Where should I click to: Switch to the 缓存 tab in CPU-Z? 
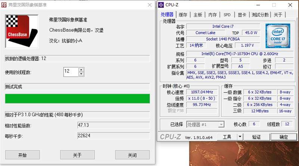coord(183,15)
